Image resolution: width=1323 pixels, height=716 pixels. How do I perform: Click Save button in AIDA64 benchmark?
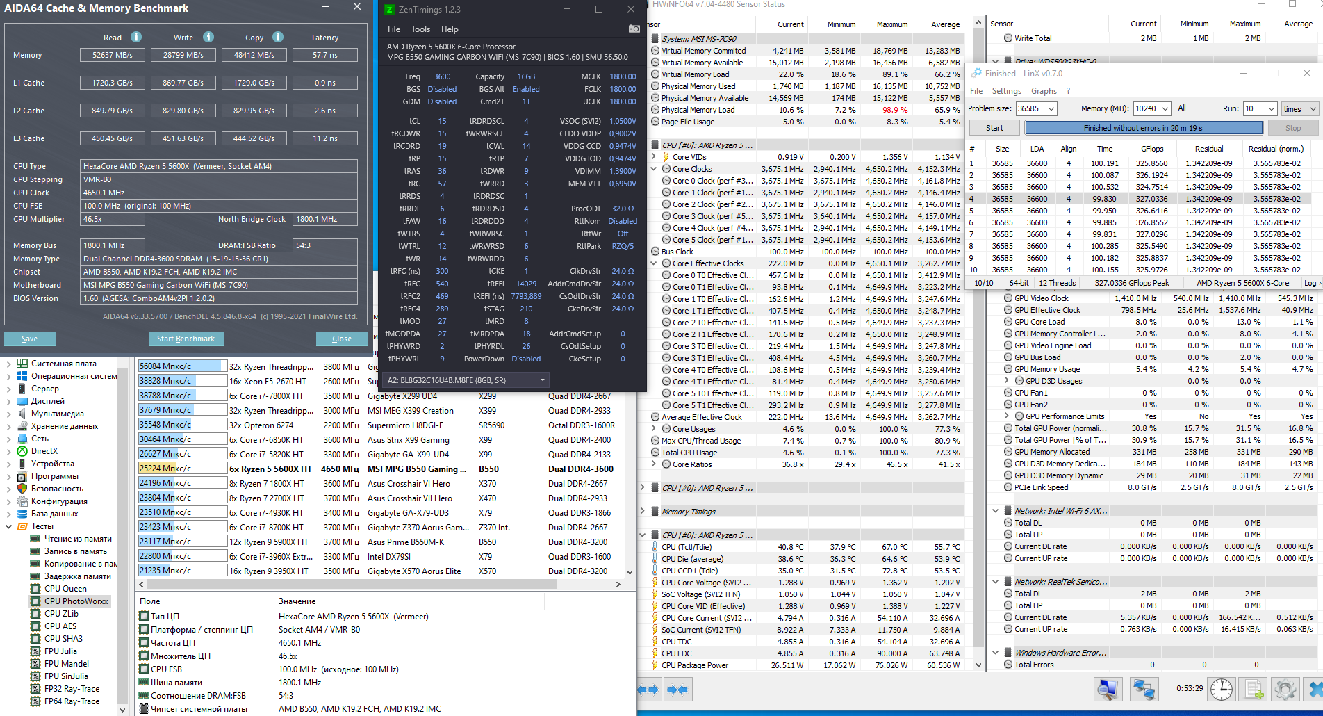pos(30,339)
